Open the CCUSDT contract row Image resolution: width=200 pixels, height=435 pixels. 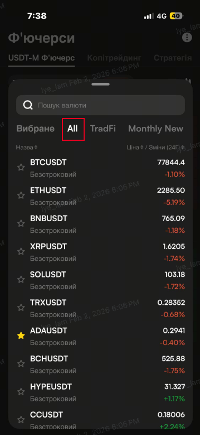101,420
